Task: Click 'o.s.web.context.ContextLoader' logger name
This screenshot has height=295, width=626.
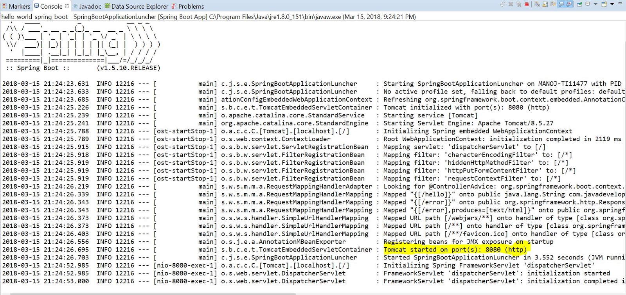Action: (x=276, y=139)
